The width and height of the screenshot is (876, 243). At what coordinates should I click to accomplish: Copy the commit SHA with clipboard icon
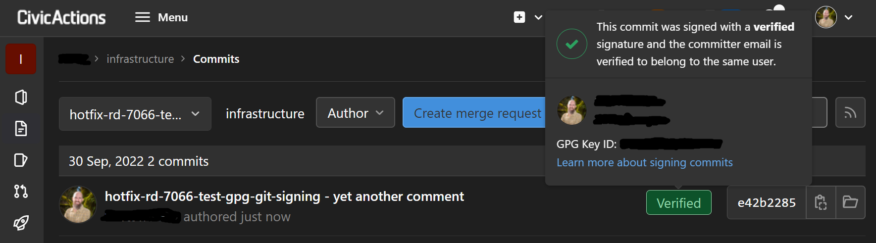coord(821,202)
